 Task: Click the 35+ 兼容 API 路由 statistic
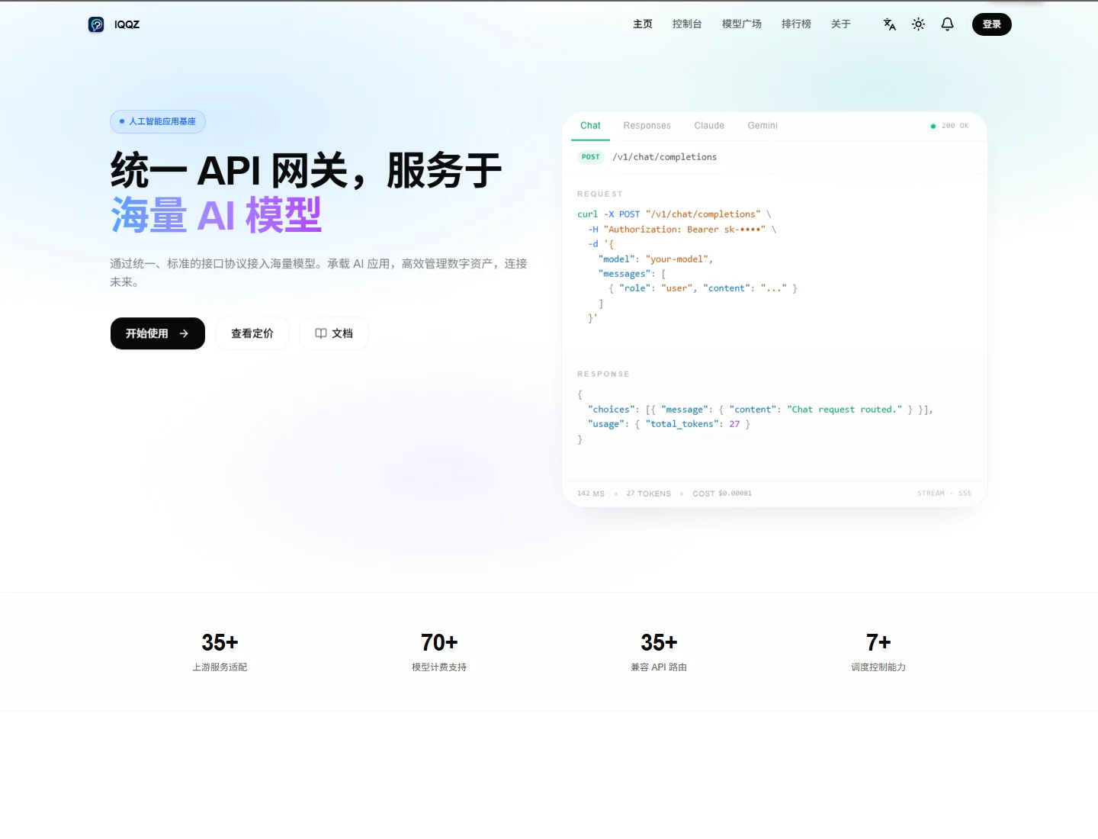coord(659,653)
